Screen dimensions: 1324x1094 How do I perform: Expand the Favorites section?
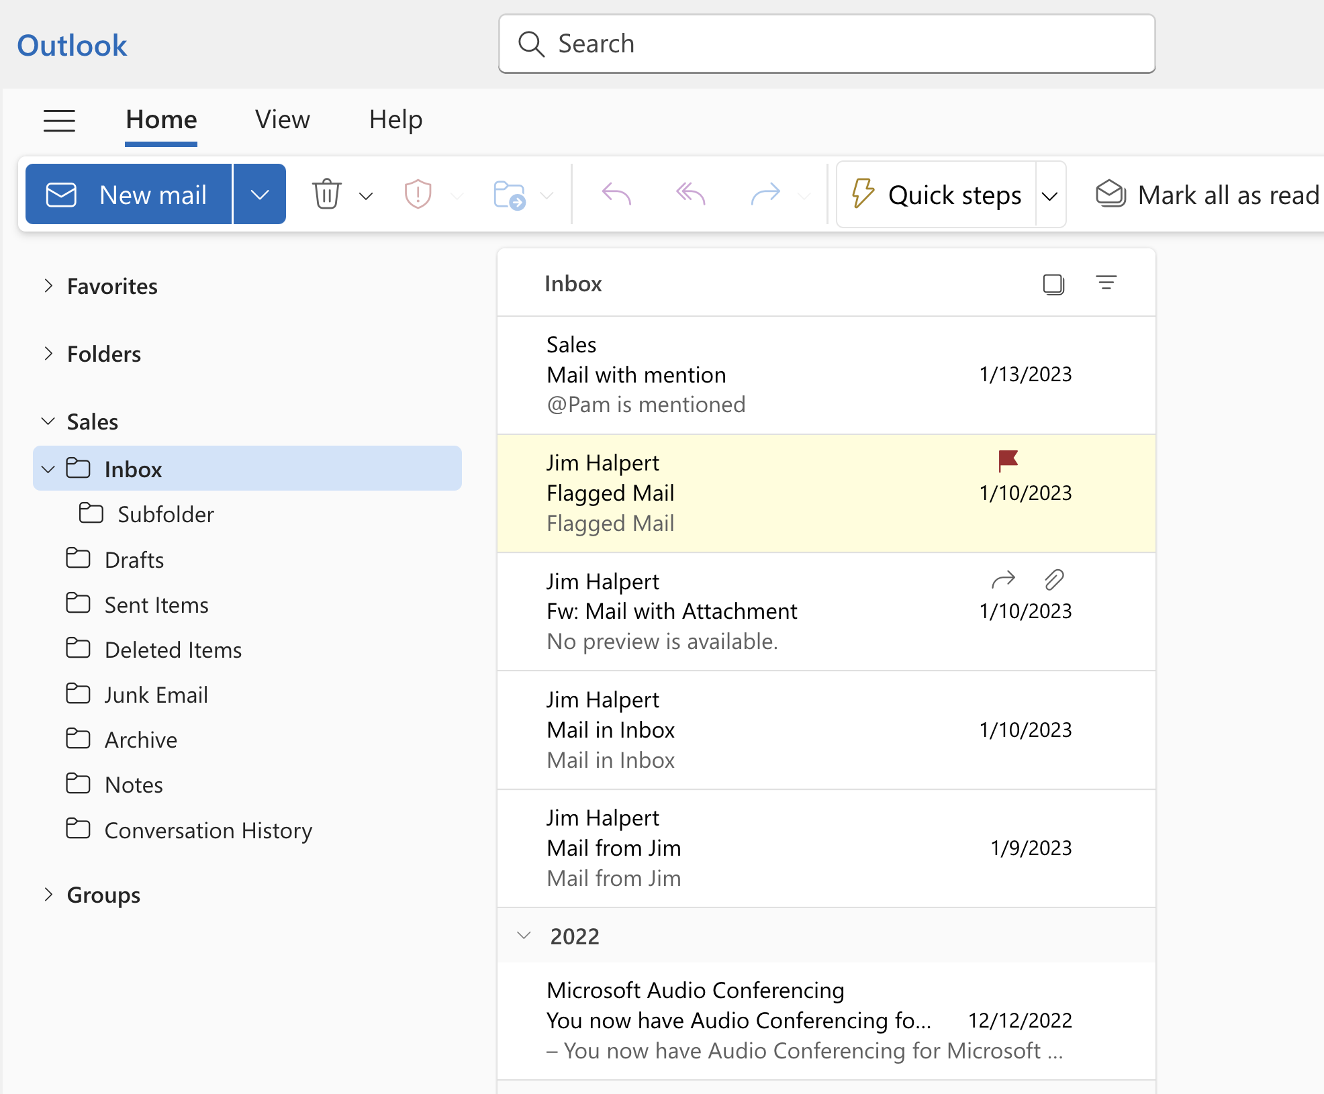[x=47, y=286]
